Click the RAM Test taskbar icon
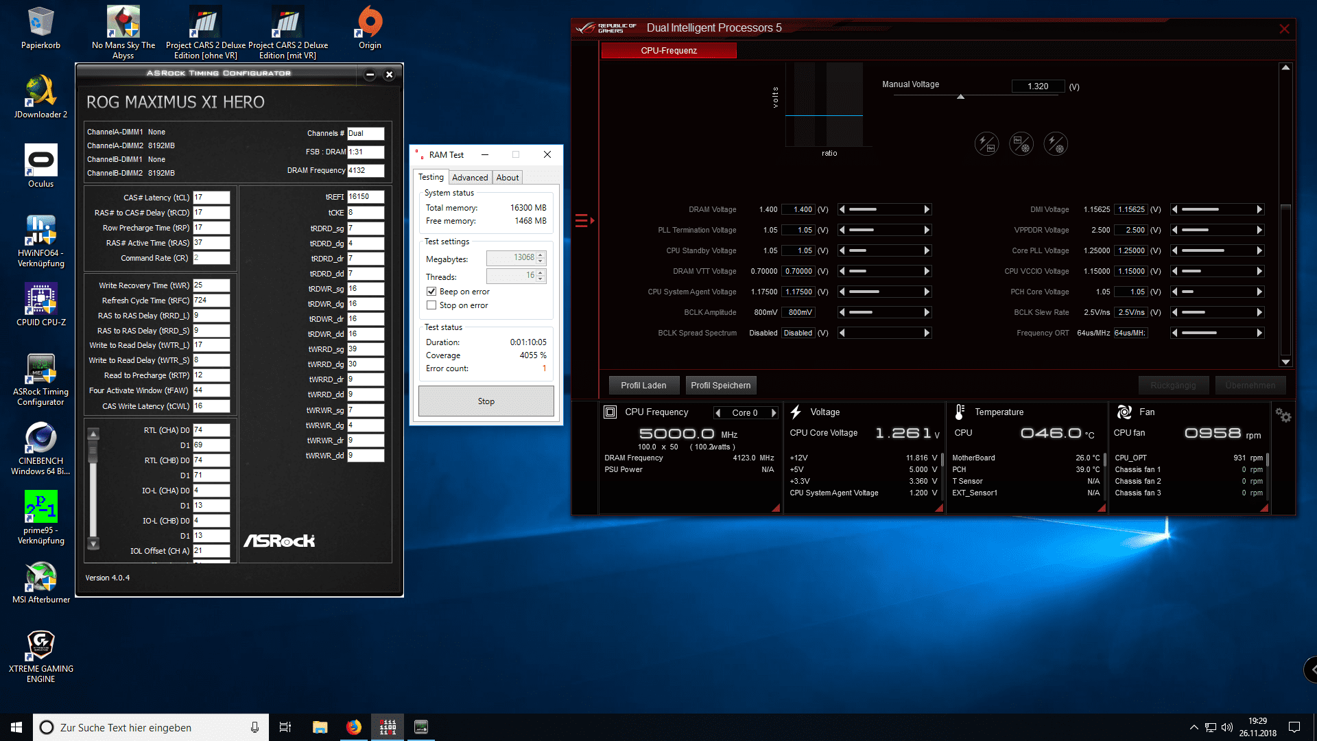 click(x=388, y=727)
